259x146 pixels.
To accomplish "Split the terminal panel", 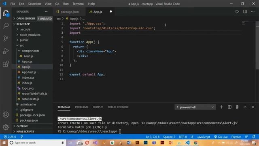I will 229,107.
